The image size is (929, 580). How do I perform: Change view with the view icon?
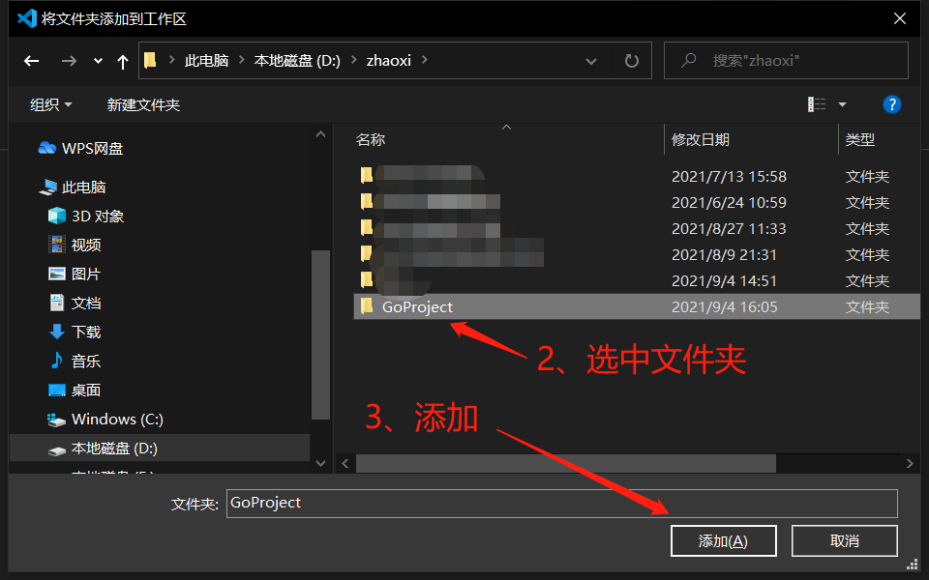coord(817,104)
